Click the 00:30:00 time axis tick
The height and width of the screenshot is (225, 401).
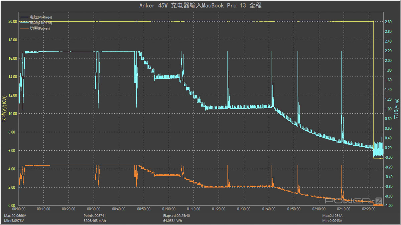[x=94, y=209]
